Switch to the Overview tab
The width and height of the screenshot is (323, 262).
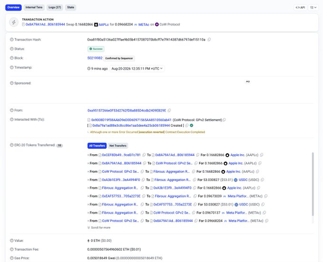coord(13,8)
